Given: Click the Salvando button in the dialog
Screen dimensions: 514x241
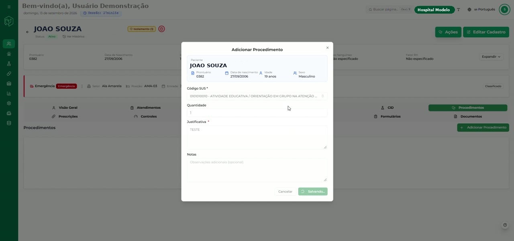Looking at the screenshot, I should pyautogui.click(x=313, y=191).
